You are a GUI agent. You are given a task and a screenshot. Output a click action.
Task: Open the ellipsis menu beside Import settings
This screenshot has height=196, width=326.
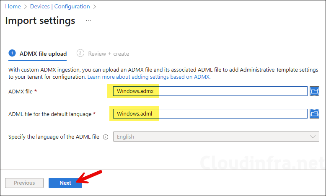[88, 21]
